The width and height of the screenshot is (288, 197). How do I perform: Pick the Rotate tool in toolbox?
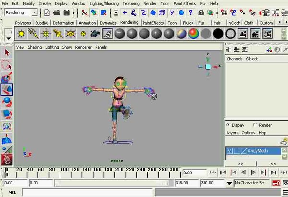(x=7, y=101)
